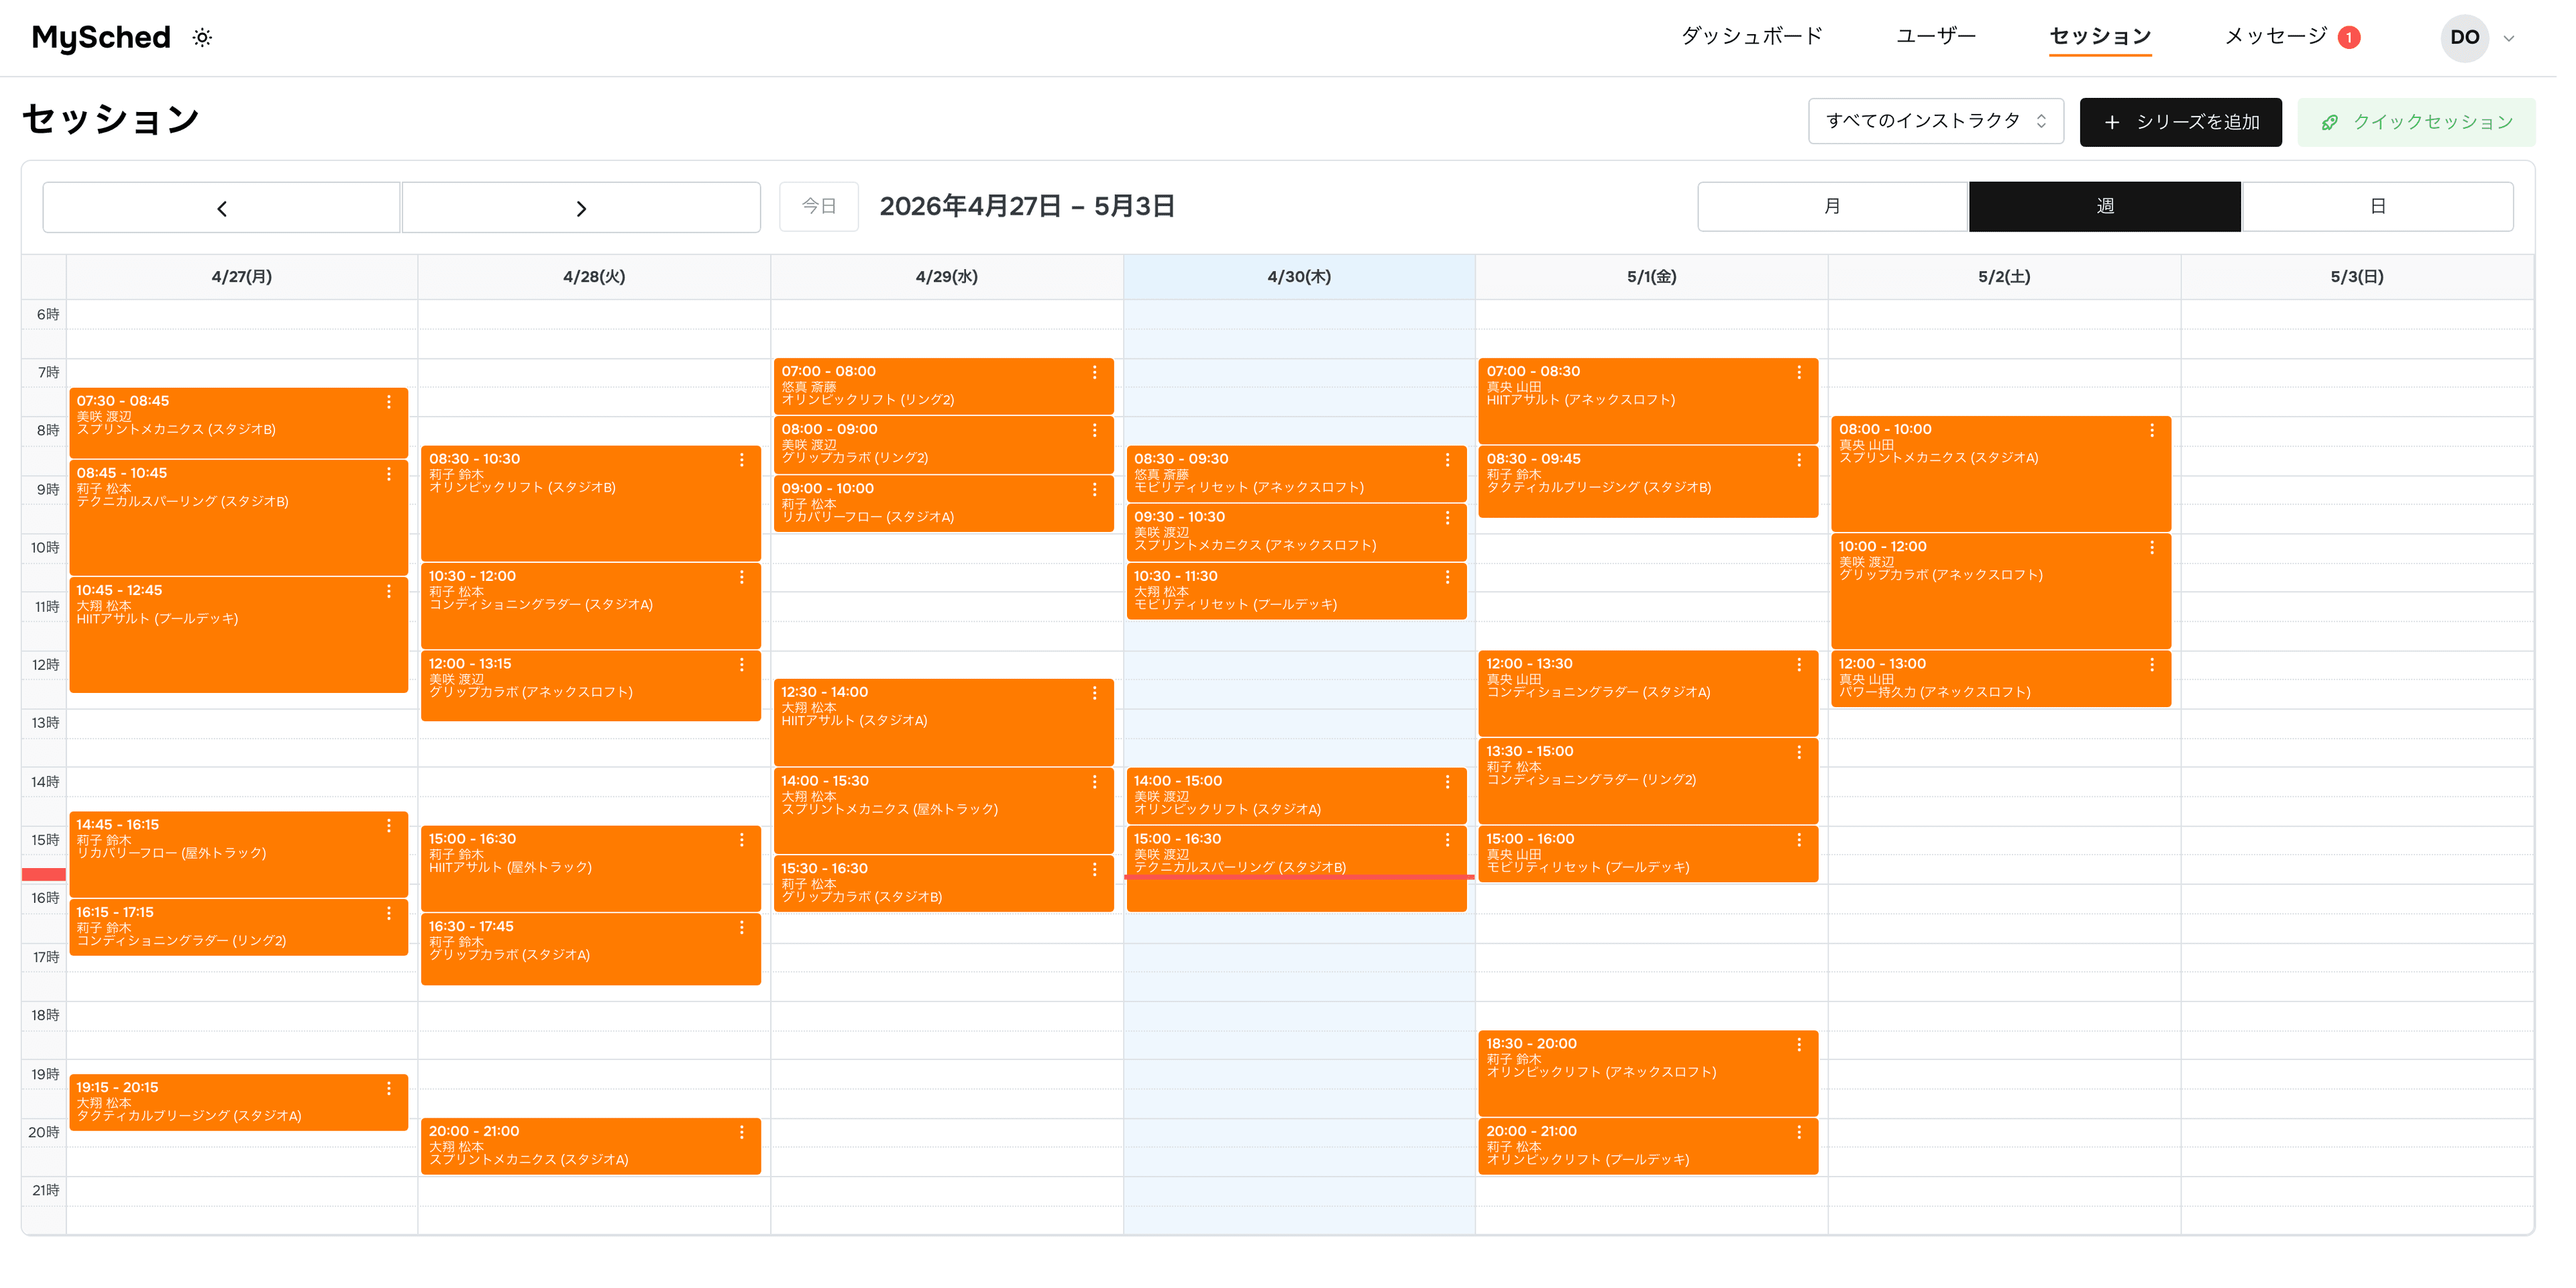Open options for 16:30 グリップカラボ (スタジオA)
Viewport: 2576px width, 1288px height.
pos(742,928)
